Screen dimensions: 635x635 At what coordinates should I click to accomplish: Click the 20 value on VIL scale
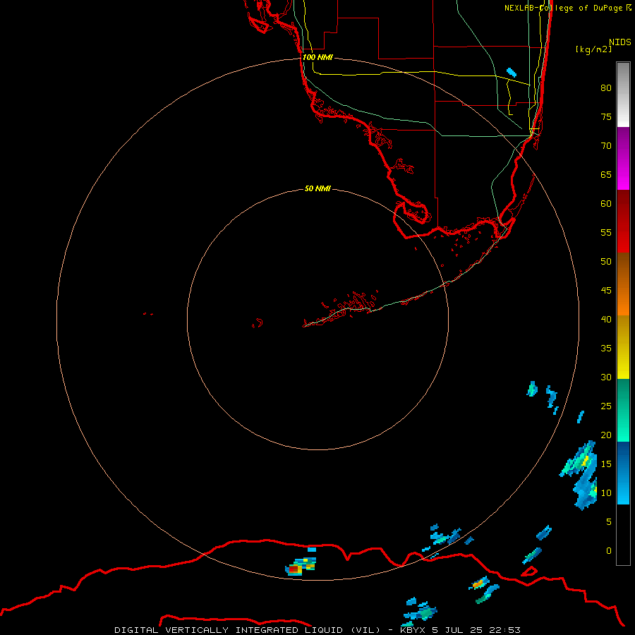point(606,435)
